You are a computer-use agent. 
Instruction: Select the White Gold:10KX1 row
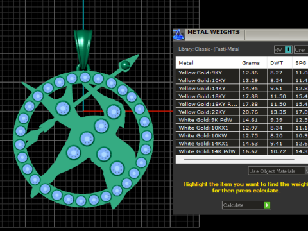(x=242, y=128)
